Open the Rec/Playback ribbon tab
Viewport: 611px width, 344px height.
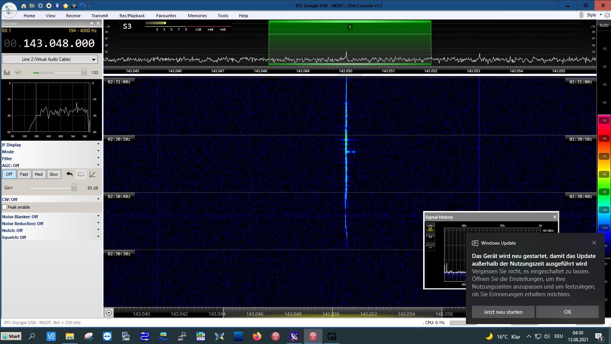click(132, 16)
